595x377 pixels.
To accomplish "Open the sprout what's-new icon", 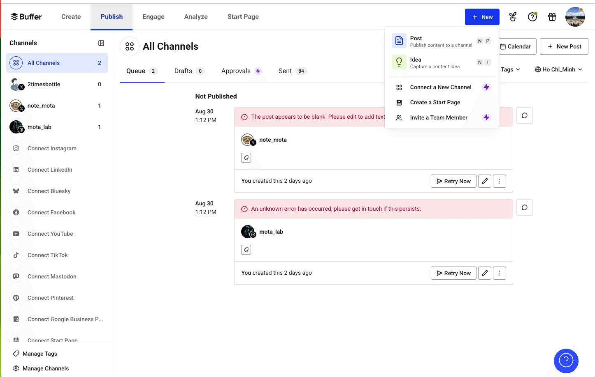I will [x=513, y=17].
